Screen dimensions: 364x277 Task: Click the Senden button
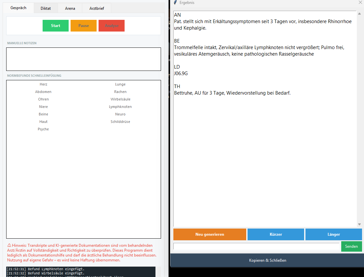[351, 246]
